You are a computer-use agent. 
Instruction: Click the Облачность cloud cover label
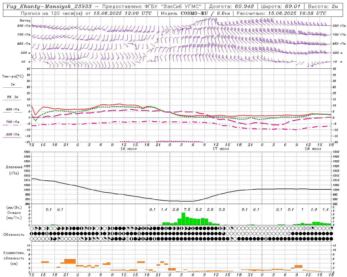[x=14, y=235]
